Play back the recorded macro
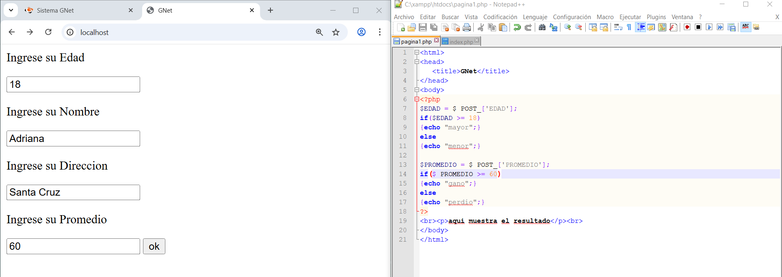The height and width of the screenshot is (277, 782). (709, 27)
